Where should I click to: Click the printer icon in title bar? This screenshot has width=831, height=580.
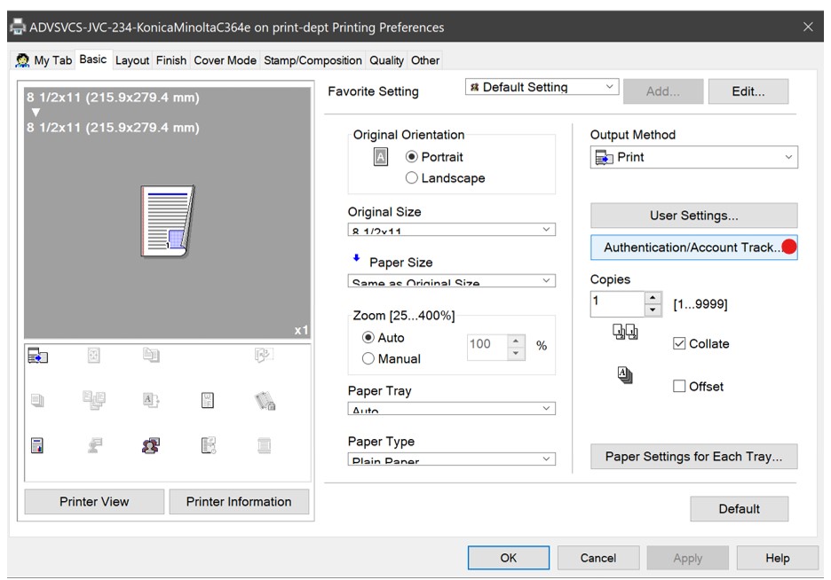pos(17,27)
